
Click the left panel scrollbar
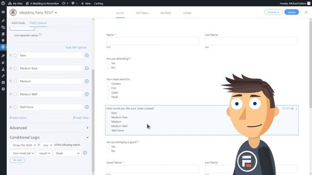click(93, 121)
